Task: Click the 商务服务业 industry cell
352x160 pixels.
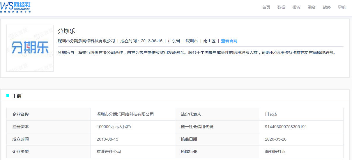Action: (275, 152)
